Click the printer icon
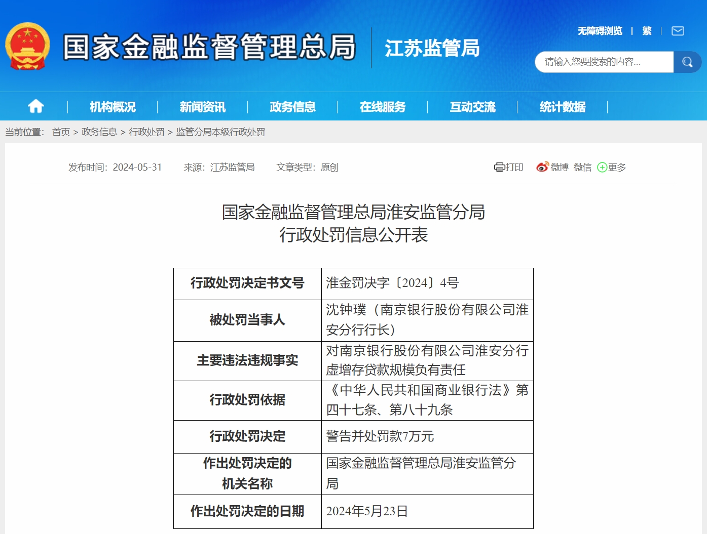 tap(499, 167)
